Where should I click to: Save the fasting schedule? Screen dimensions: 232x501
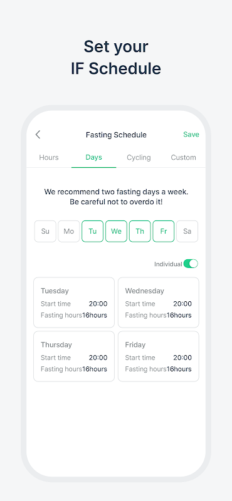point(191,135)
